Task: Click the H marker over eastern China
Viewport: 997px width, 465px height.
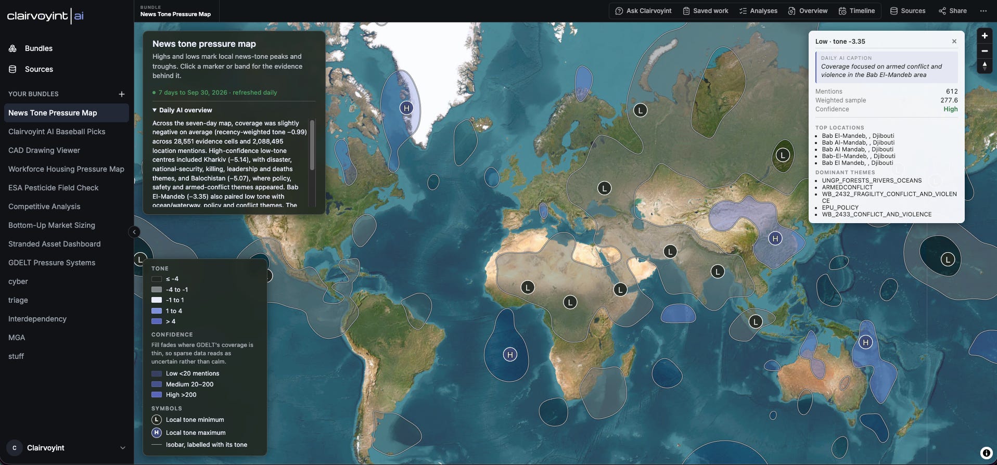Action: point(775,239)
